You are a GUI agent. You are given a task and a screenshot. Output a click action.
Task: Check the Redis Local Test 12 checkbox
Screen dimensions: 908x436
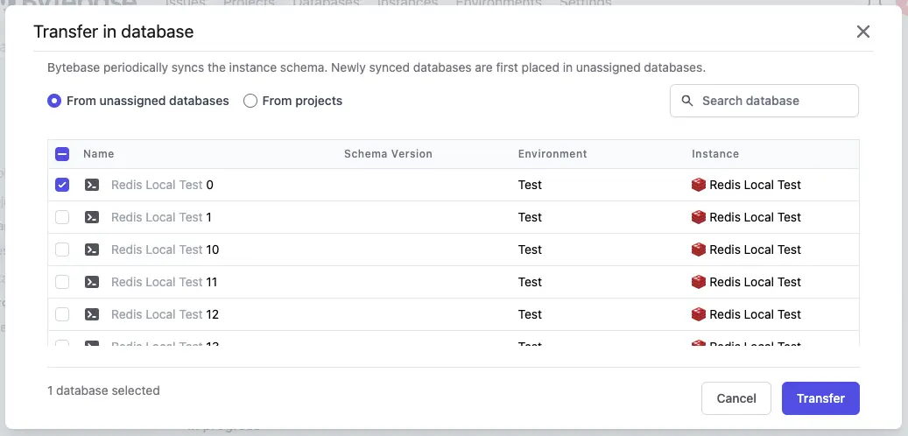click(62, 314)
